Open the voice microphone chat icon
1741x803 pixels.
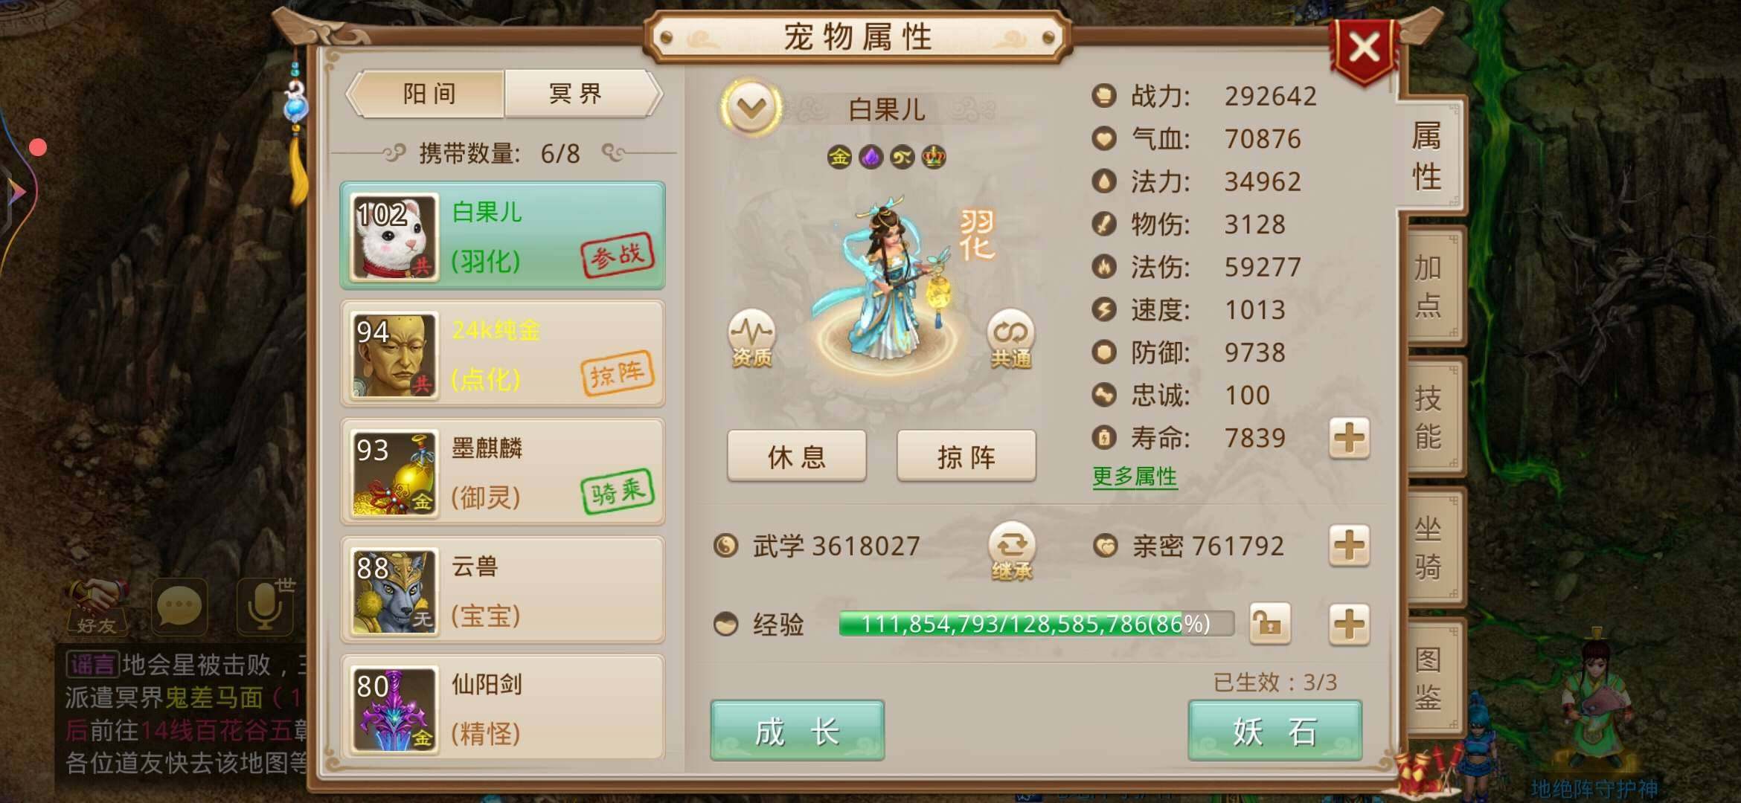click(x=265, y=605)
